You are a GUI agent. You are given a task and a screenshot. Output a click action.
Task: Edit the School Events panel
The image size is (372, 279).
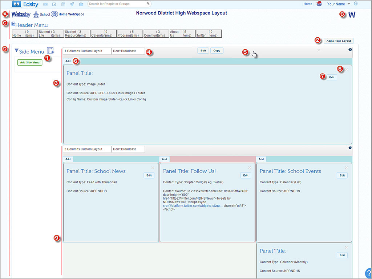(x=342, y=175)
